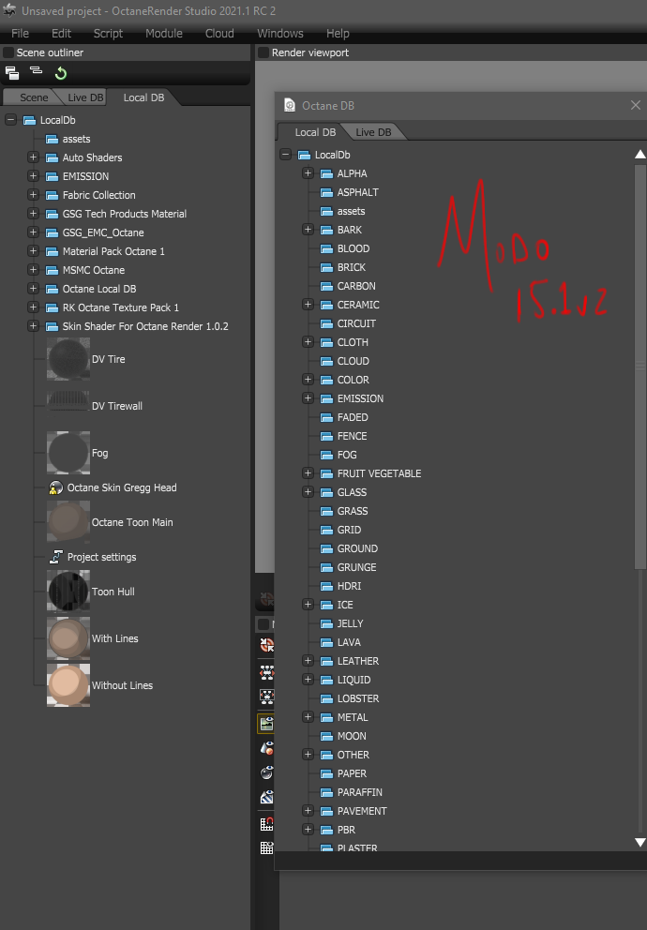Expand GSG Tech Products Material folder
Image resolution: width=647 pixels, height=930 pixels.
click(33, 214)
